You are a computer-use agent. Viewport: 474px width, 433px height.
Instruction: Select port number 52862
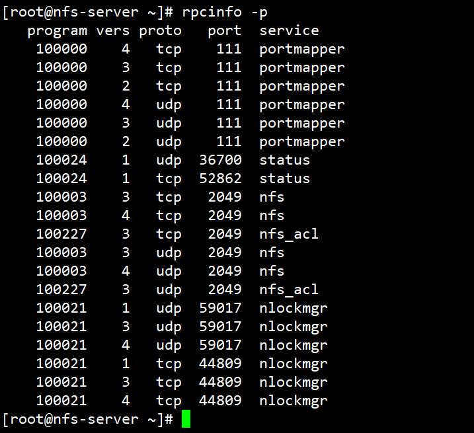tap(220, 178)
